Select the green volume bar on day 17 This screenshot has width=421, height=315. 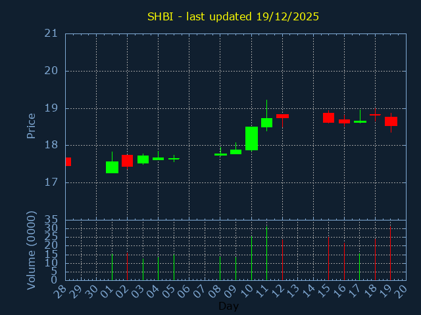pos(359,266)
